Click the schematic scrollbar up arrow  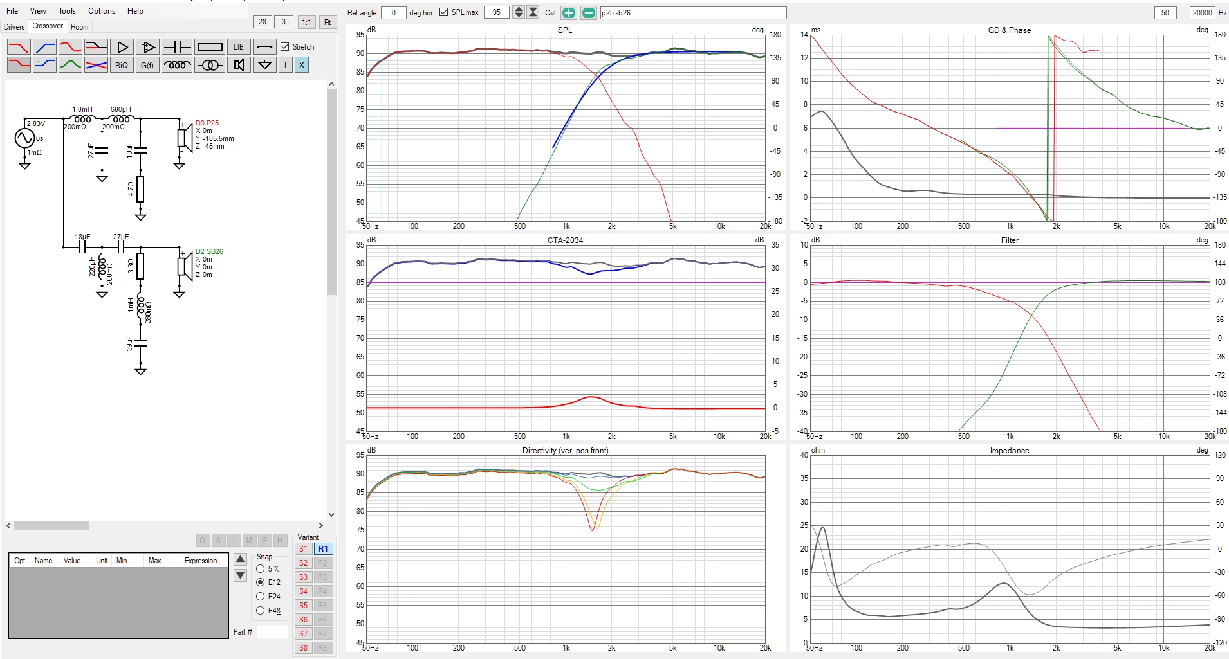click(x=331, y=84)
